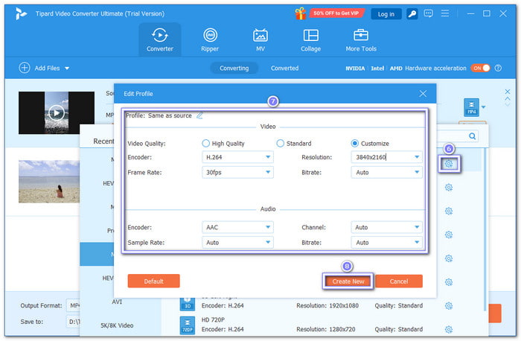The image size is (521, 341).
Task: Select High Quality video option
Action: (206, 143)
